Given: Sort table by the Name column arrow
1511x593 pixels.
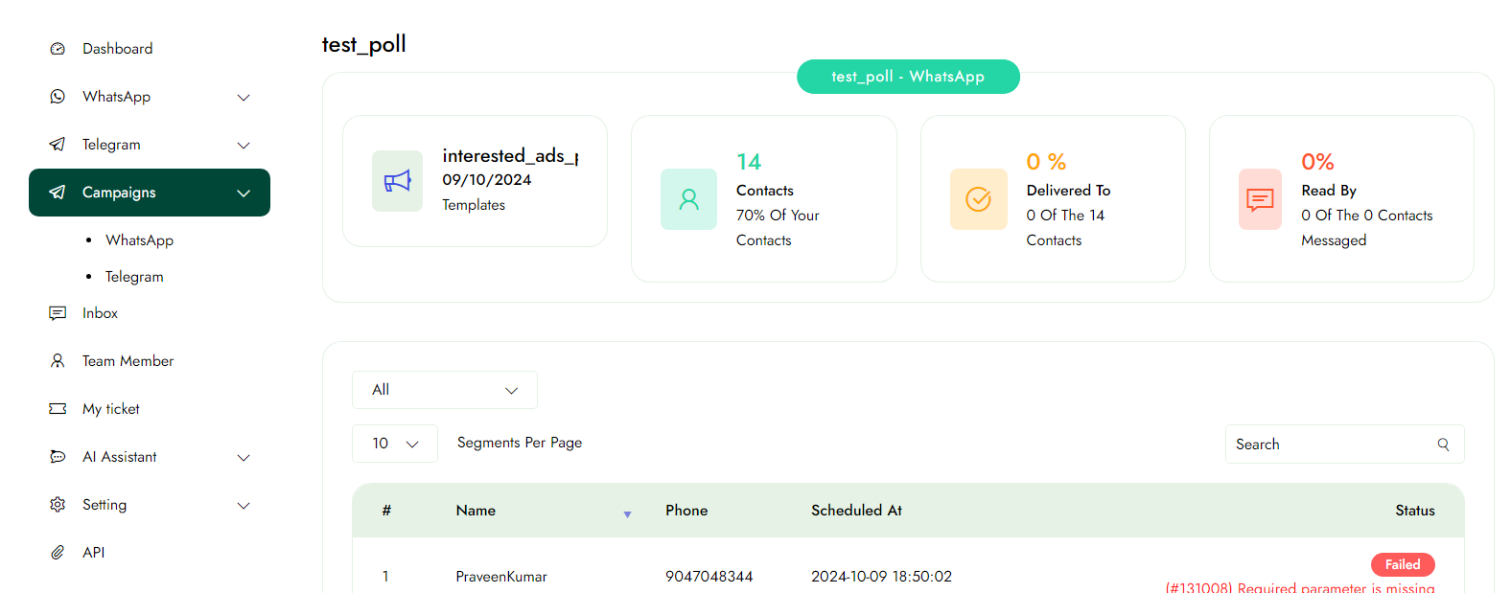Looking at the screenshot, I should (x=627, y=514).
